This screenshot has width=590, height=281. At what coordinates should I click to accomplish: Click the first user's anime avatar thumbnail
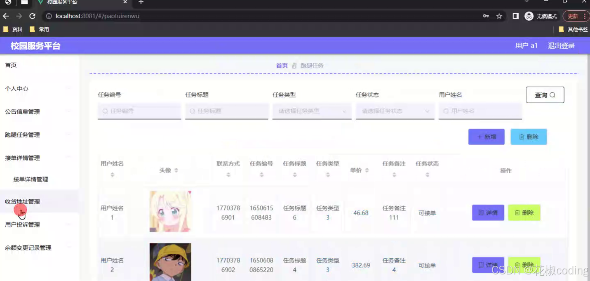[x=170, y=211]
